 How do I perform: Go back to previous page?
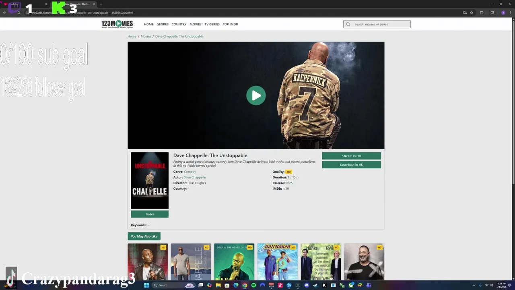[x=4, y=12]
